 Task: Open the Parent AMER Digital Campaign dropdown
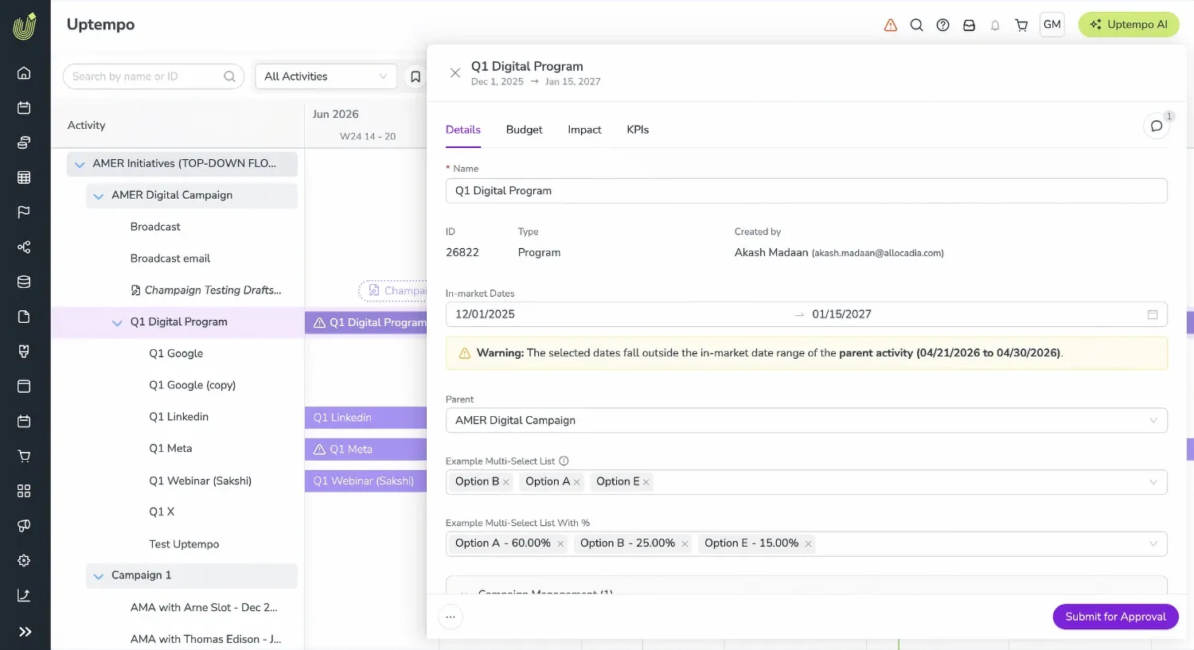coord(806,420)
